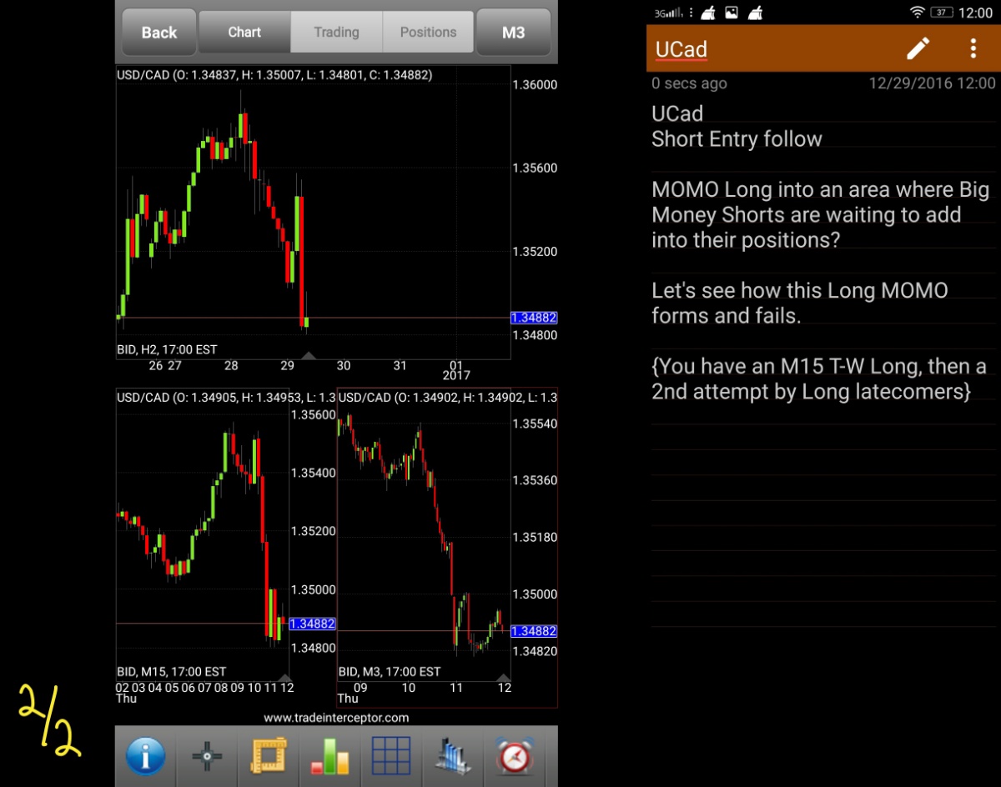Viewport: 1001px width, 787px height.
Task: Tap the highlighted 1.34882 price label
Action: click(534, 318)
